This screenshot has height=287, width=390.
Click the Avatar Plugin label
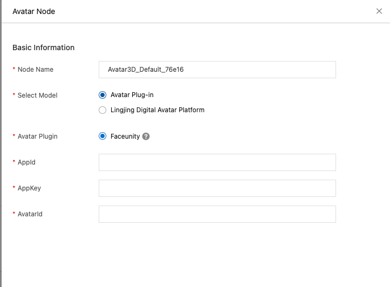tap(37, 136)
